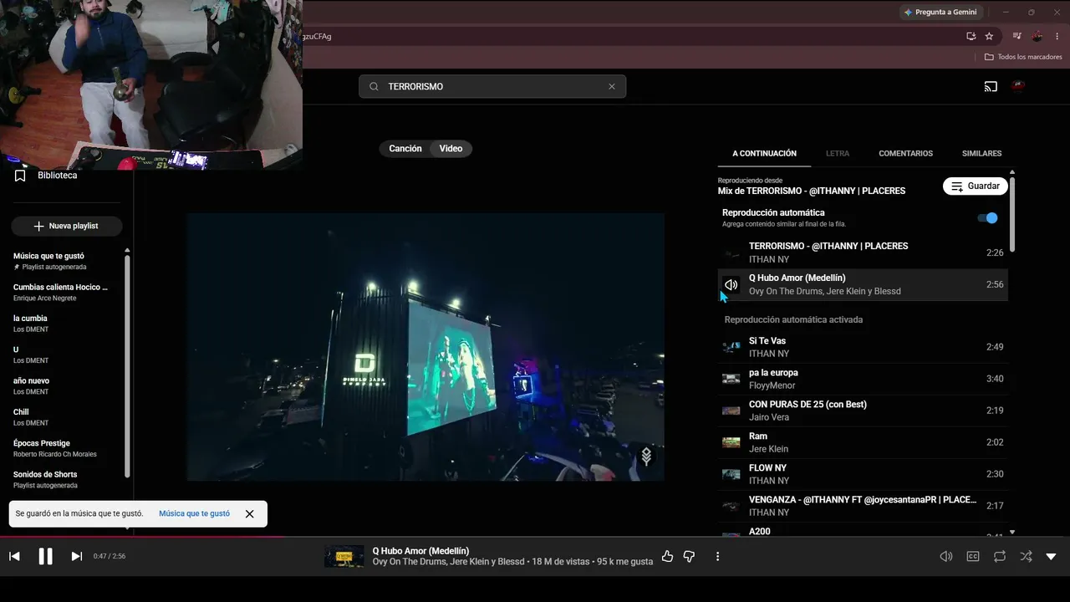Screen dimensions: 1070x602
Task: Click the queue scroll-down arrow
Action: point(1012,532)
